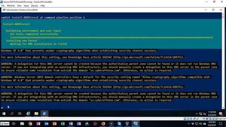Open Excel from host taskbar
Screen dimensions: 226x127
coord(63,124)
